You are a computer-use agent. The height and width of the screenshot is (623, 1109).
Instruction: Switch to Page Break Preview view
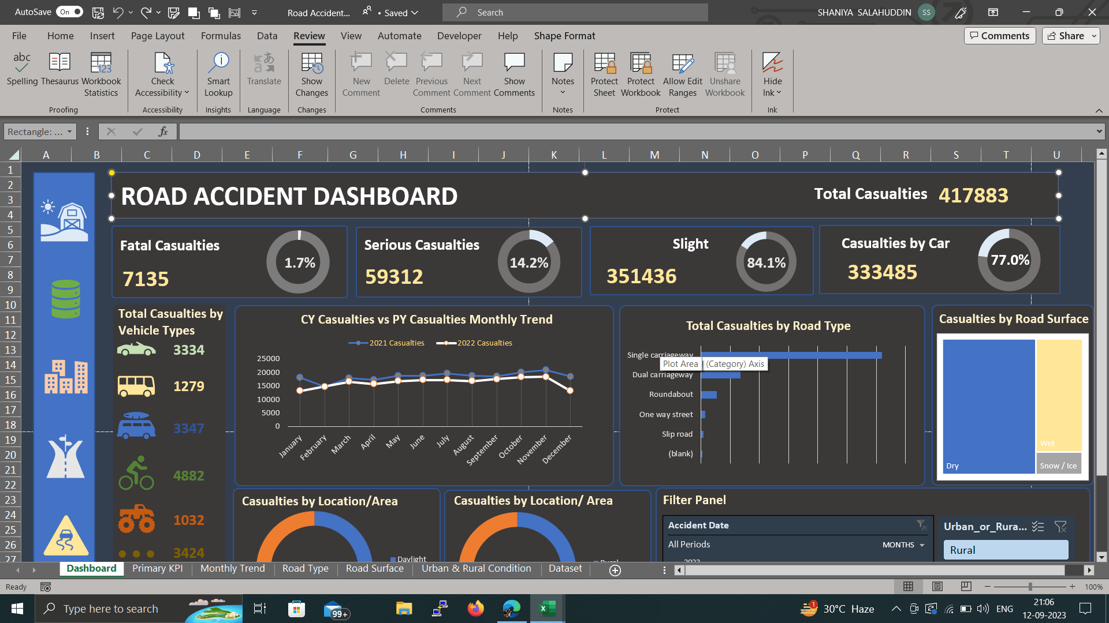966,587
